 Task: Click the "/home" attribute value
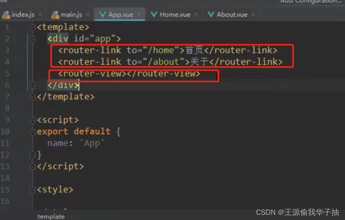point(161,50)
